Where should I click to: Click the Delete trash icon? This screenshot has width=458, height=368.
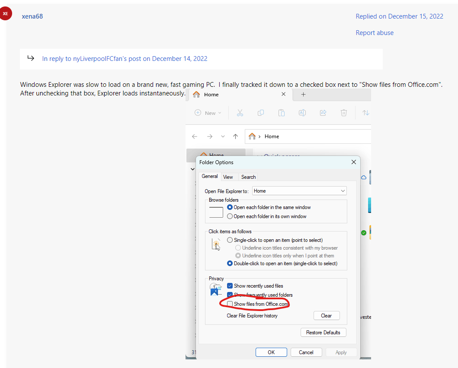click(343, 113)
